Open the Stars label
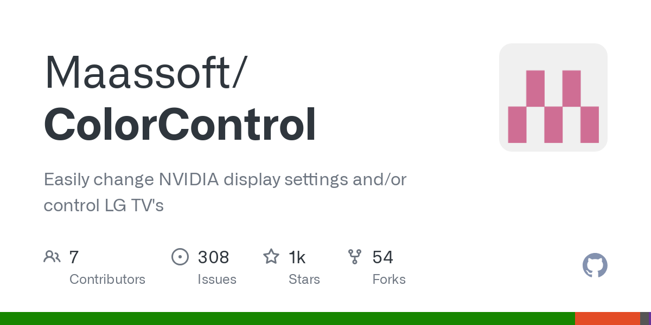 304,279
